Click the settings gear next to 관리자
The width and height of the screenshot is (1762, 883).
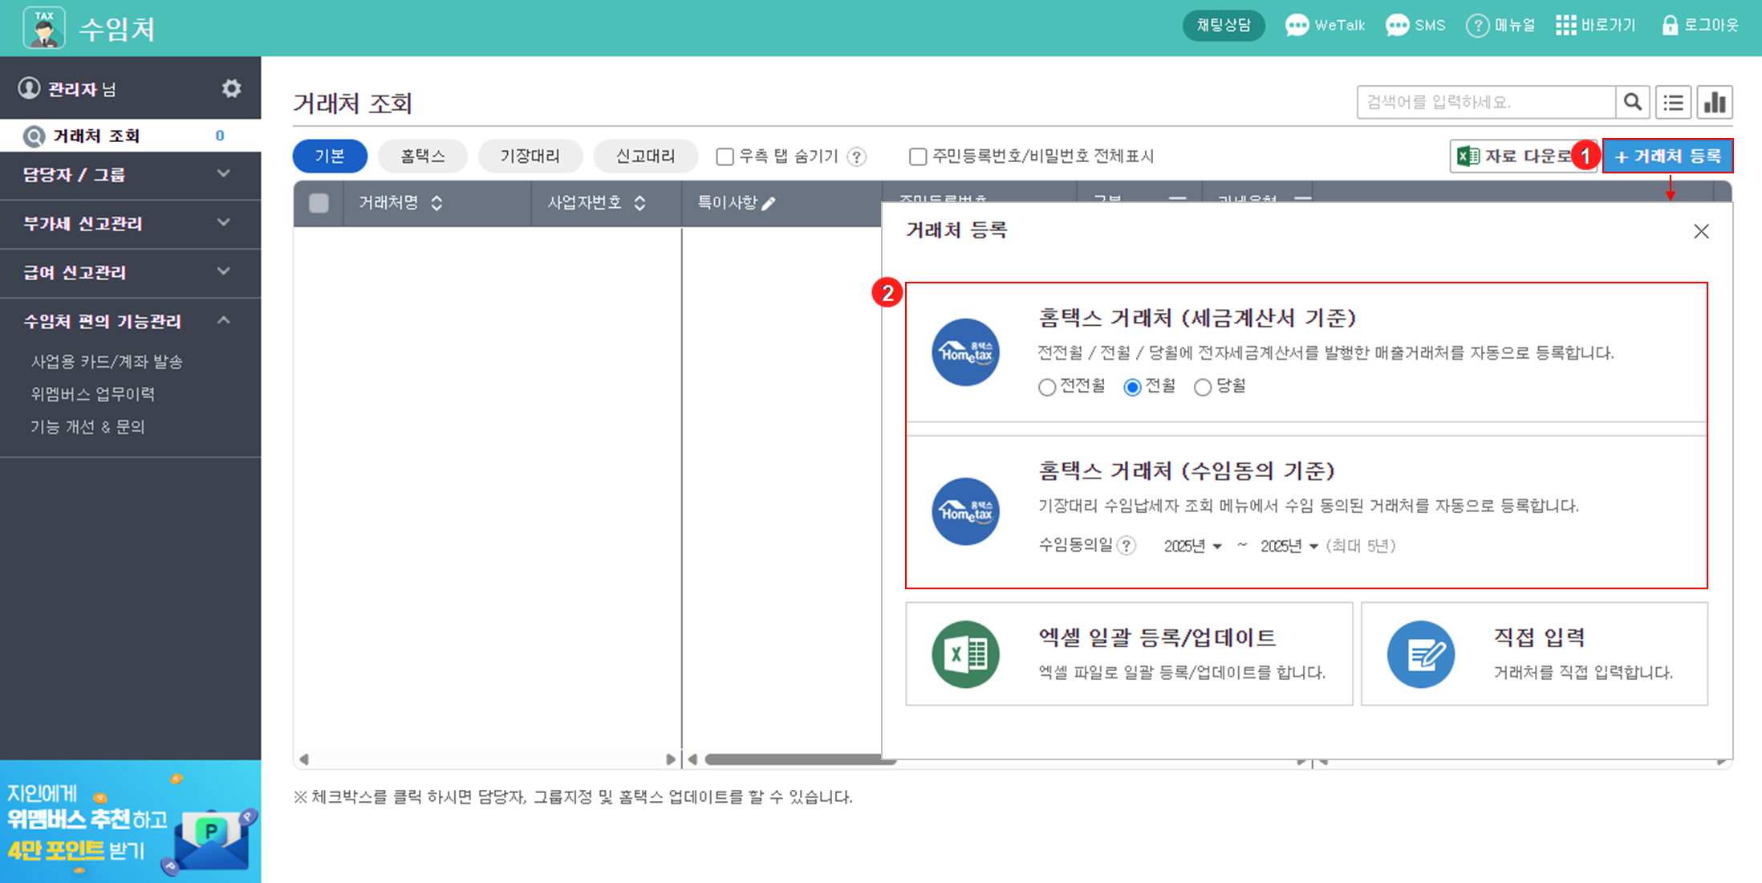pyautogui.click(x=231, y=88)
